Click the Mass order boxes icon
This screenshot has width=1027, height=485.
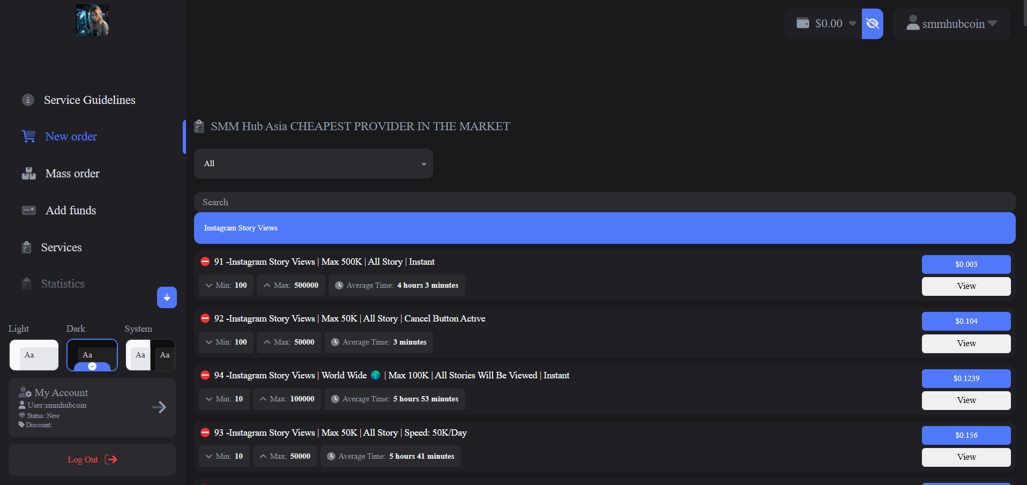(x=28, y=174)
